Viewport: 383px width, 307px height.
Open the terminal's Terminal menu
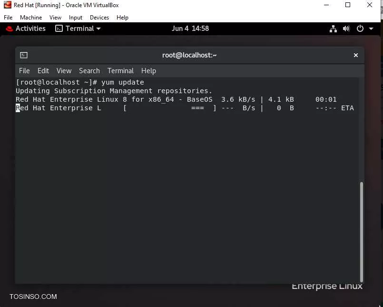click(121, 71)
